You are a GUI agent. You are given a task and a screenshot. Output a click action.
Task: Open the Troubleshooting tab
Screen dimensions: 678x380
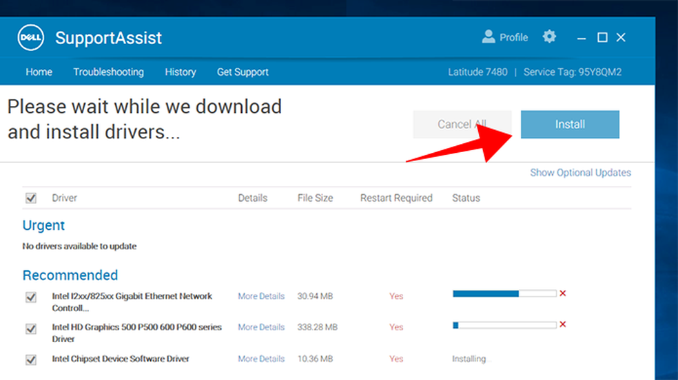coord(109,72)
